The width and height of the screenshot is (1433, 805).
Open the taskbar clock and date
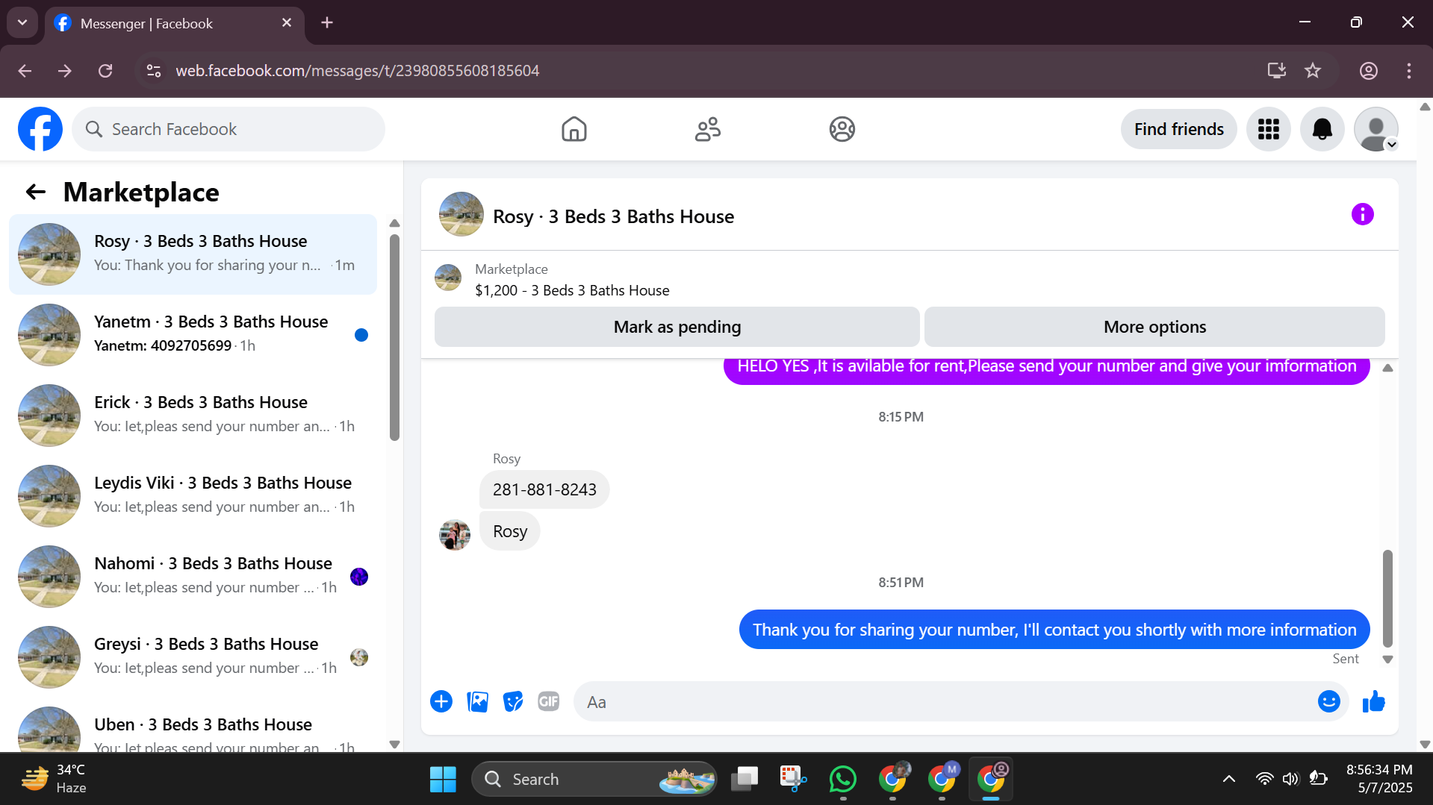1379,779
